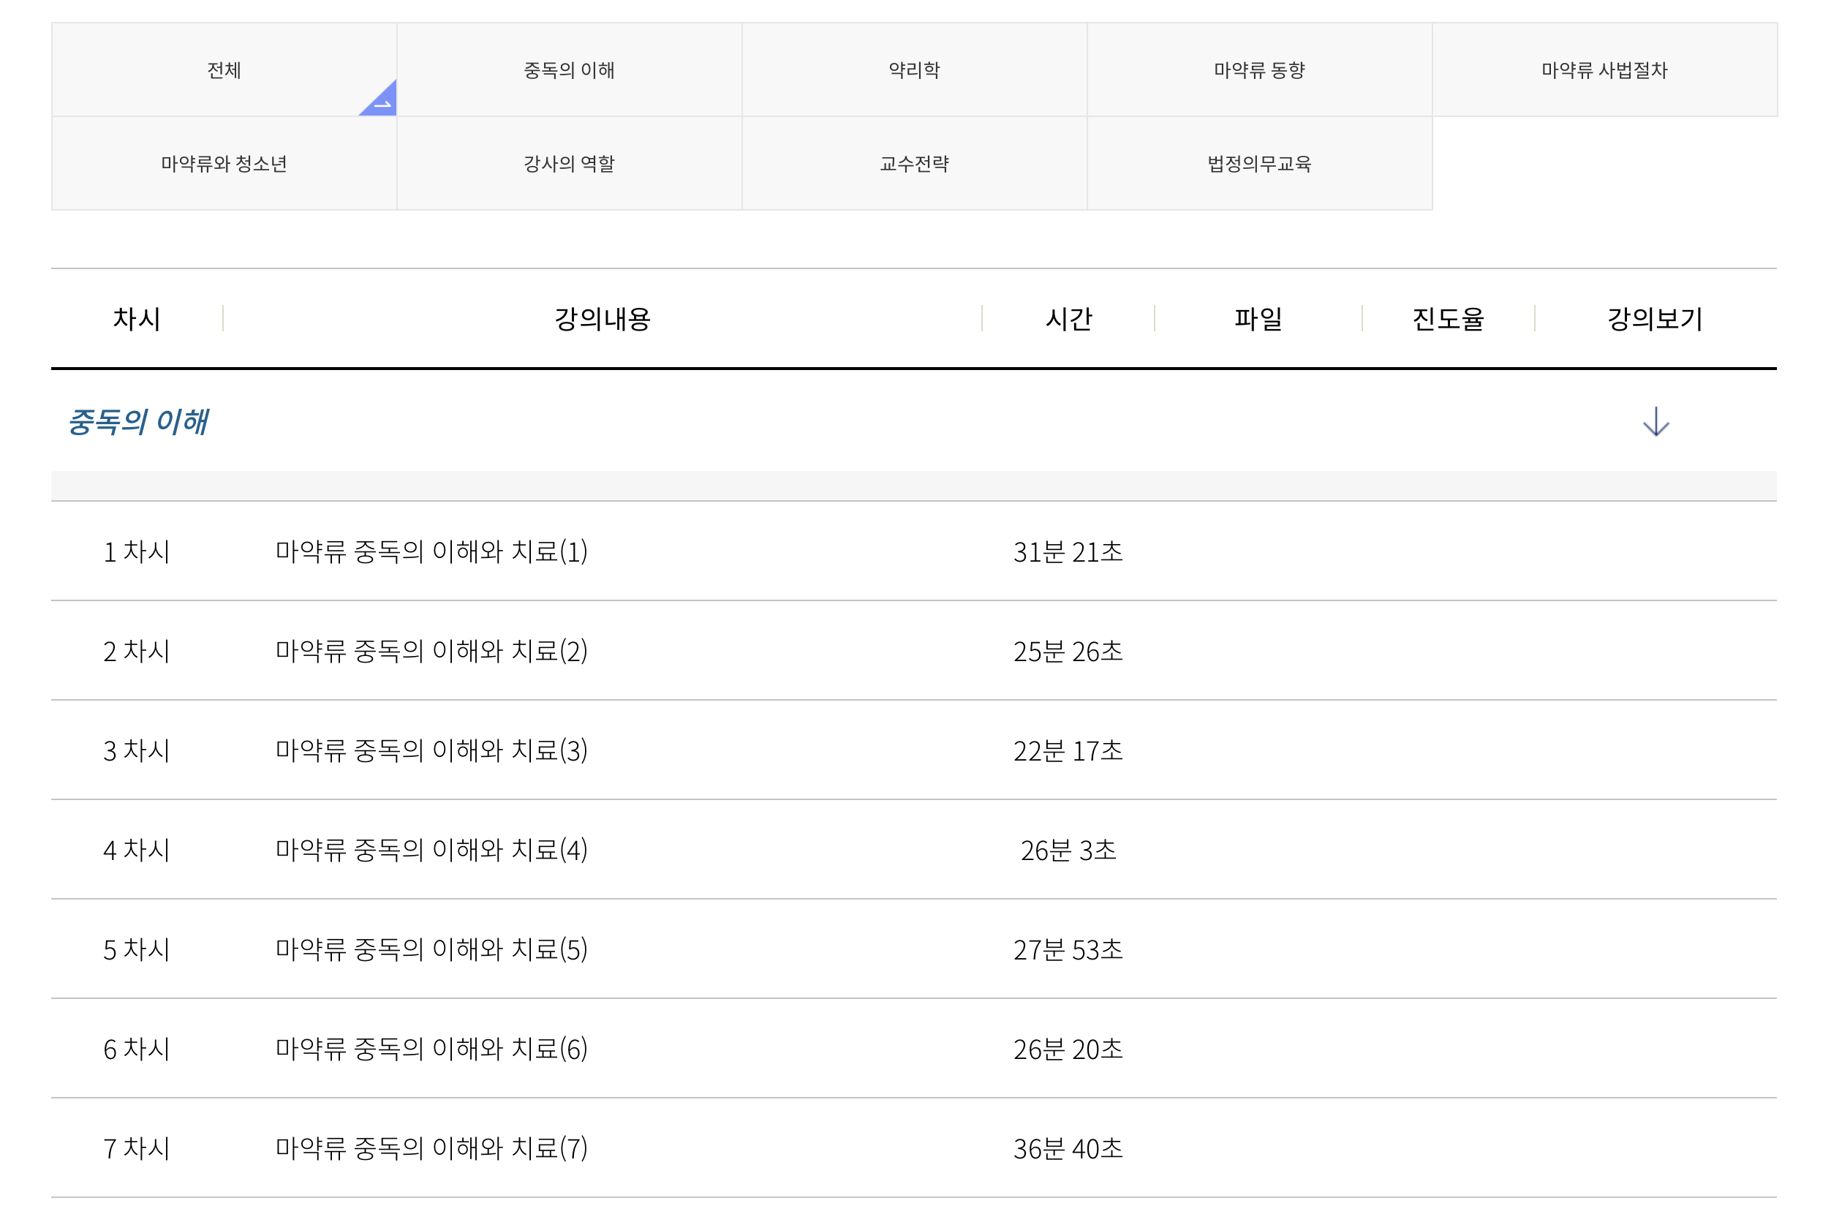Open the 마약류 사법절차 tab

point(1604,69)
